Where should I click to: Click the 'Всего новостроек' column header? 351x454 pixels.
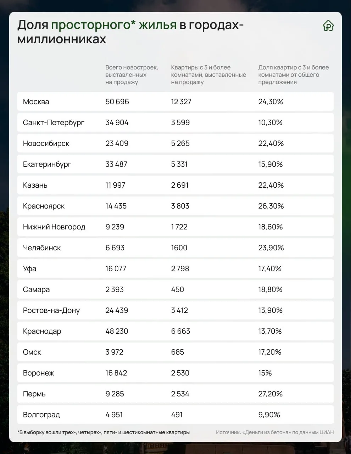pyautogui.click(x=132, y=74)
